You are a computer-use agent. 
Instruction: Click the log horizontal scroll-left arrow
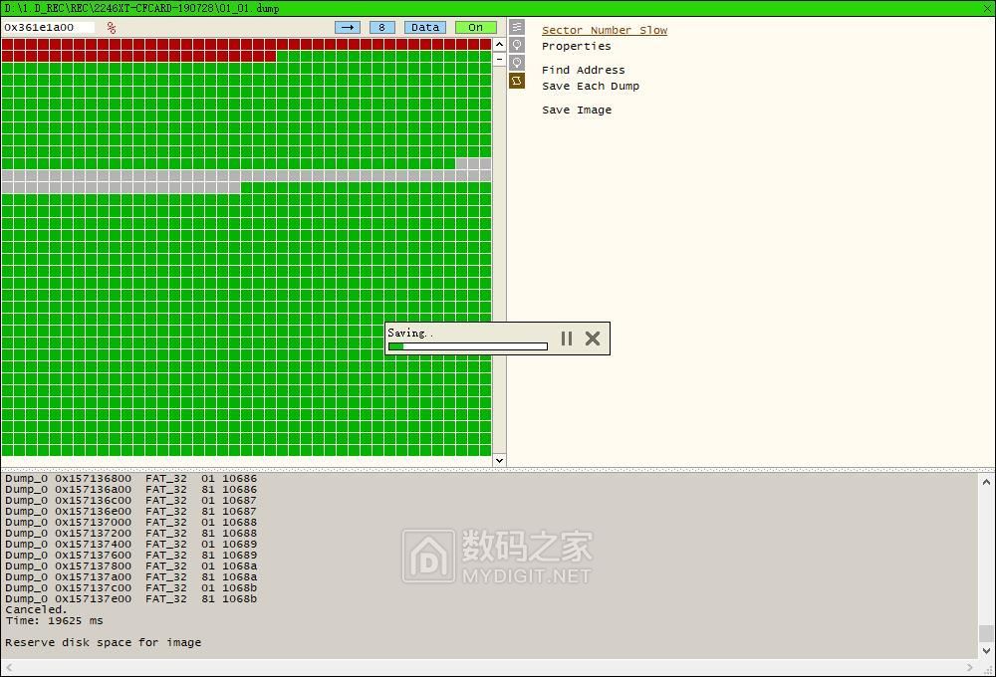tap(9, 667)
